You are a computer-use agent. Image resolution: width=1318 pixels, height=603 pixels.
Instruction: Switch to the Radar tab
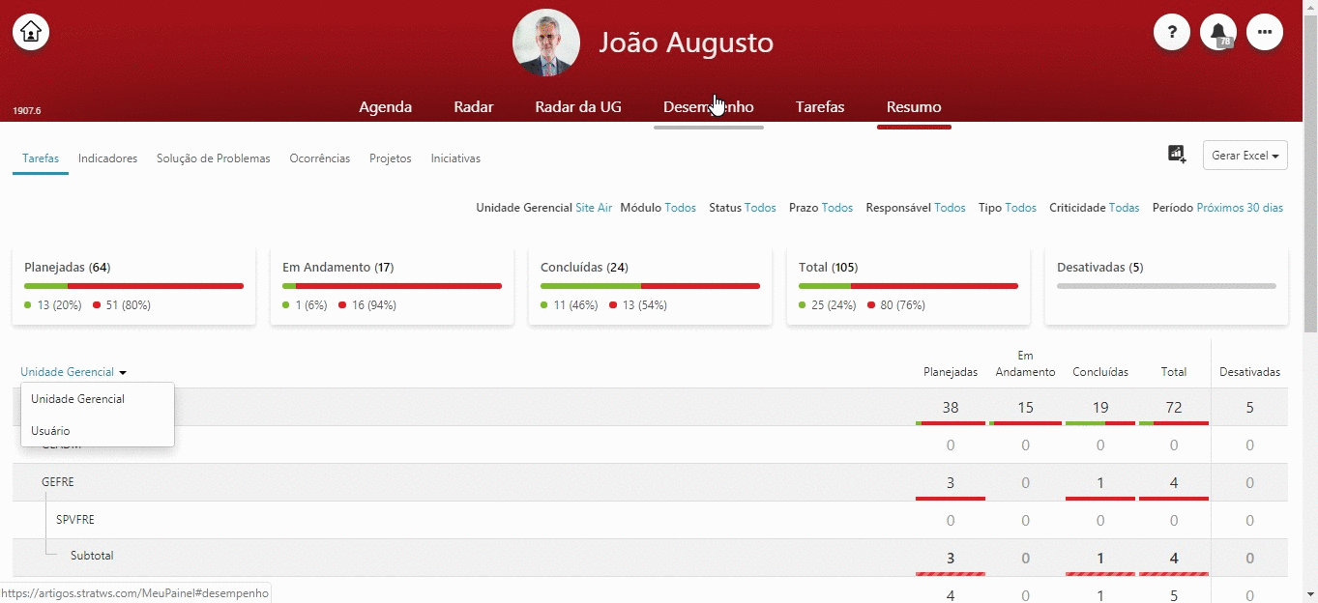(x=474, y=107)
